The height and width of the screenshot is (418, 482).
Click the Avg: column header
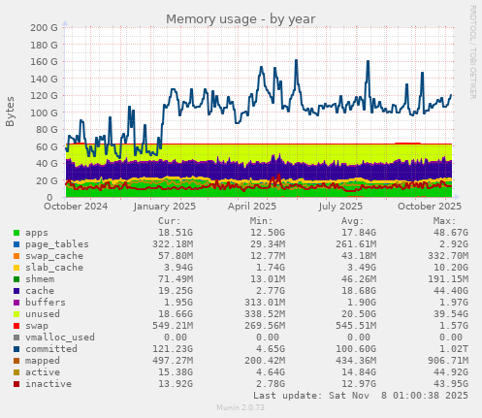pyautogui.click(x=353, y=221)
